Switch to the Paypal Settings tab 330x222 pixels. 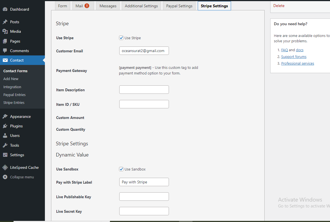(179, 6)
